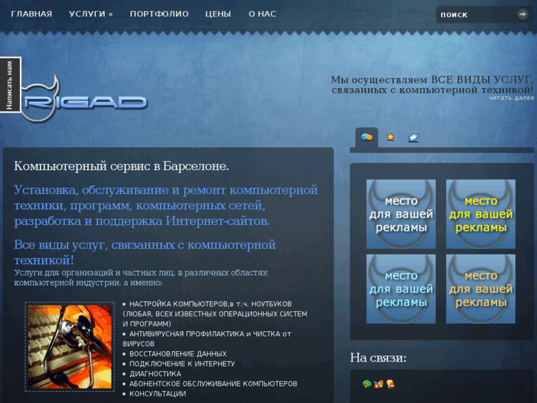Image resolution: width=537 pixels, height=403 pixels.
Task: Submit search with the arrow button
Action: click(523, 14)
